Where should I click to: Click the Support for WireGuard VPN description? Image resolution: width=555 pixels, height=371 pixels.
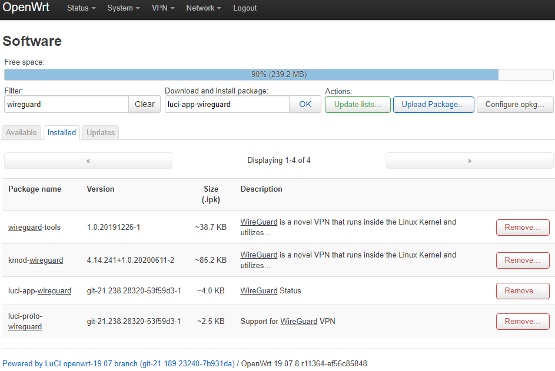click(x=288, y=322)
